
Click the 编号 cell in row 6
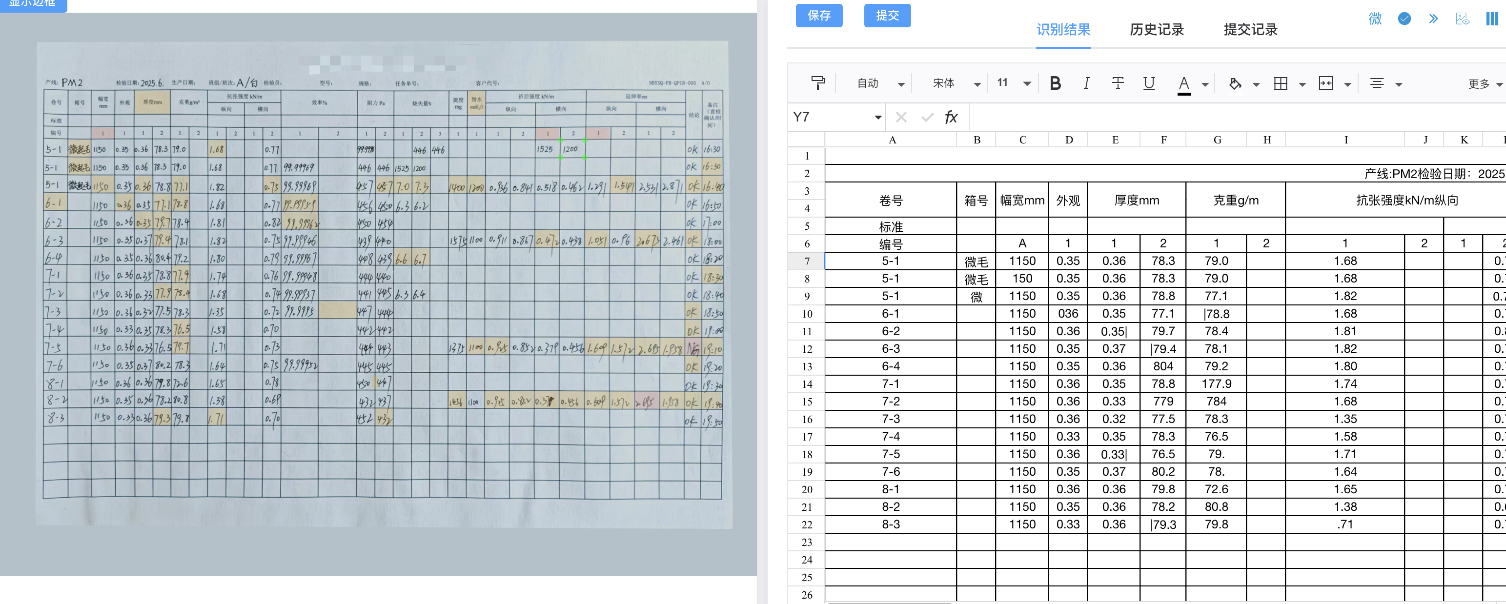pos(891,244)
